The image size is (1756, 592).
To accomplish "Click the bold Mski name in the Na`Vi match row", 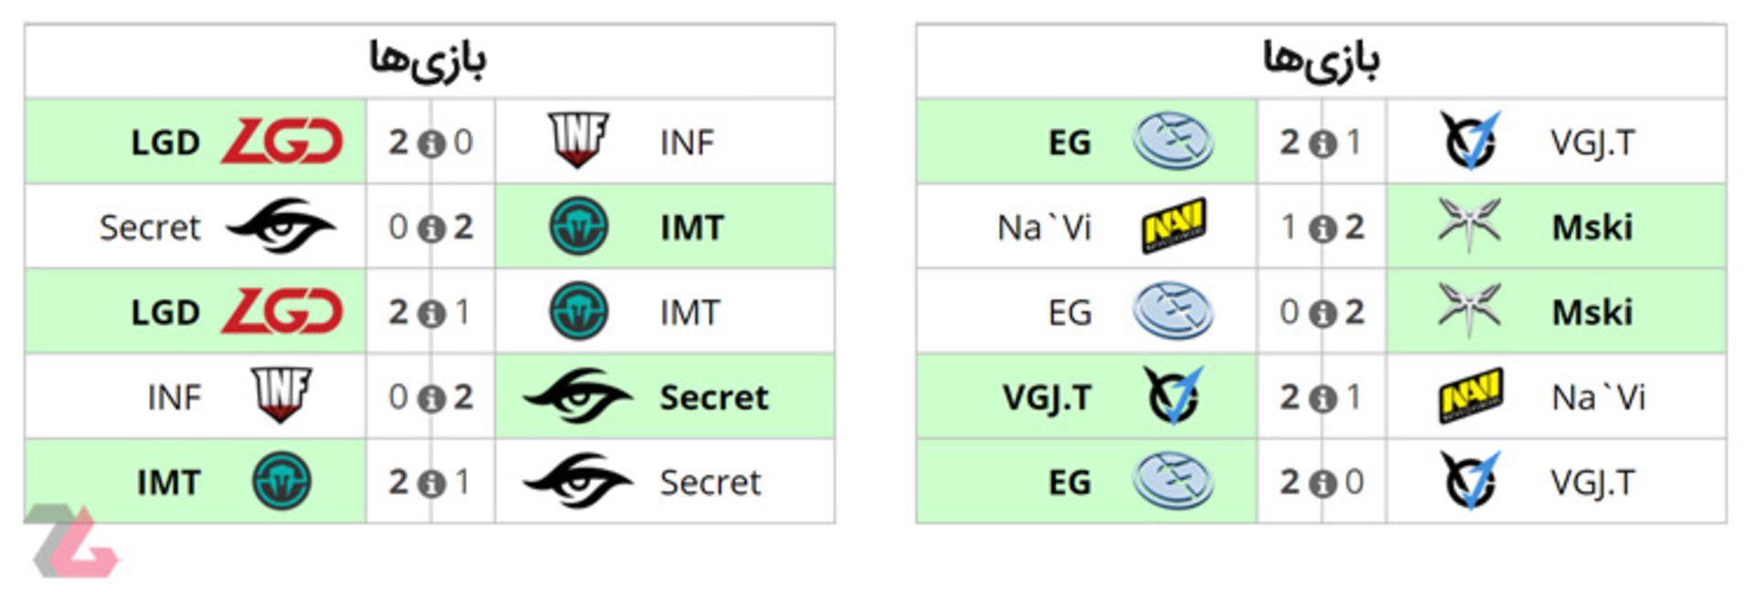I will tap(1592, 227).
